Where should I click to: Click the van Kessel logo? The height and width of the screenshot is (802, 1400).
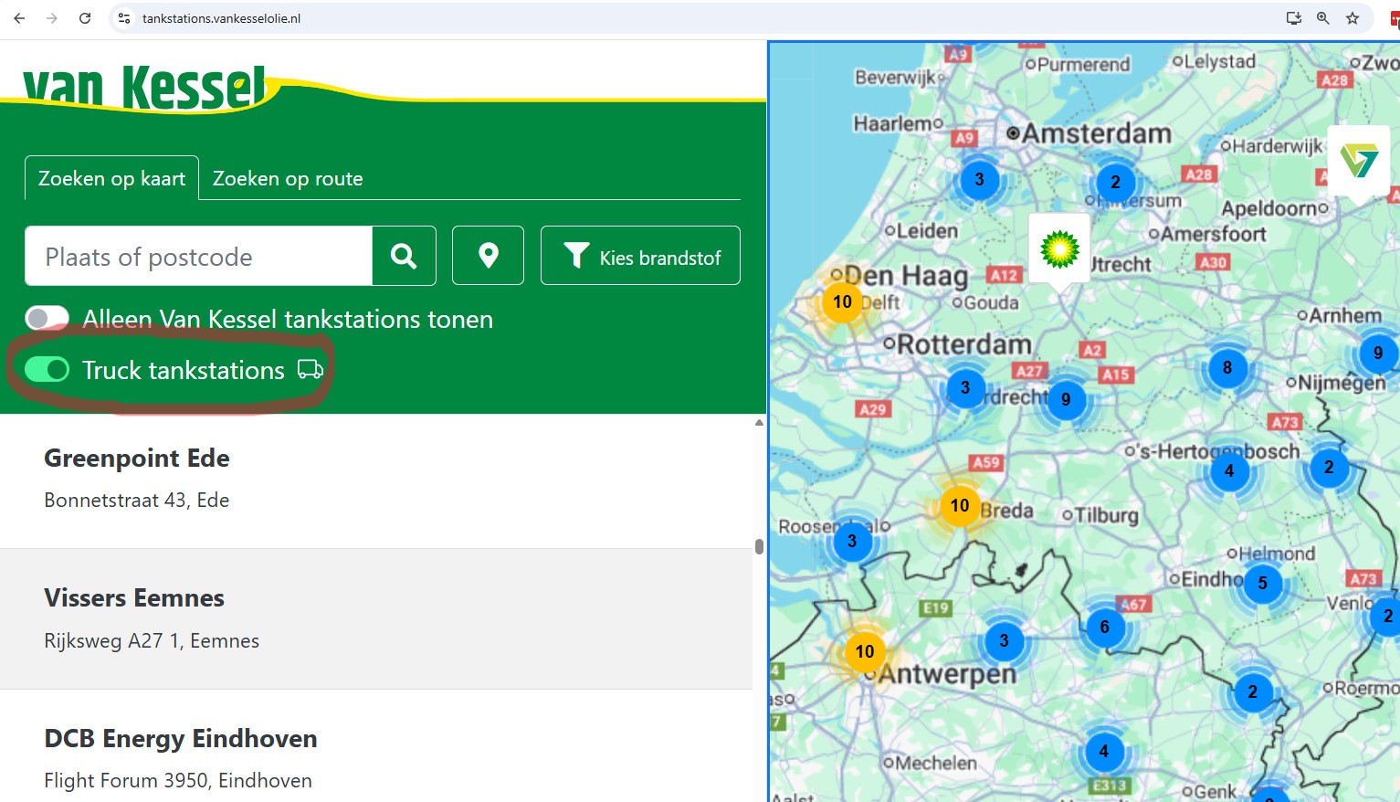point(144,87)
